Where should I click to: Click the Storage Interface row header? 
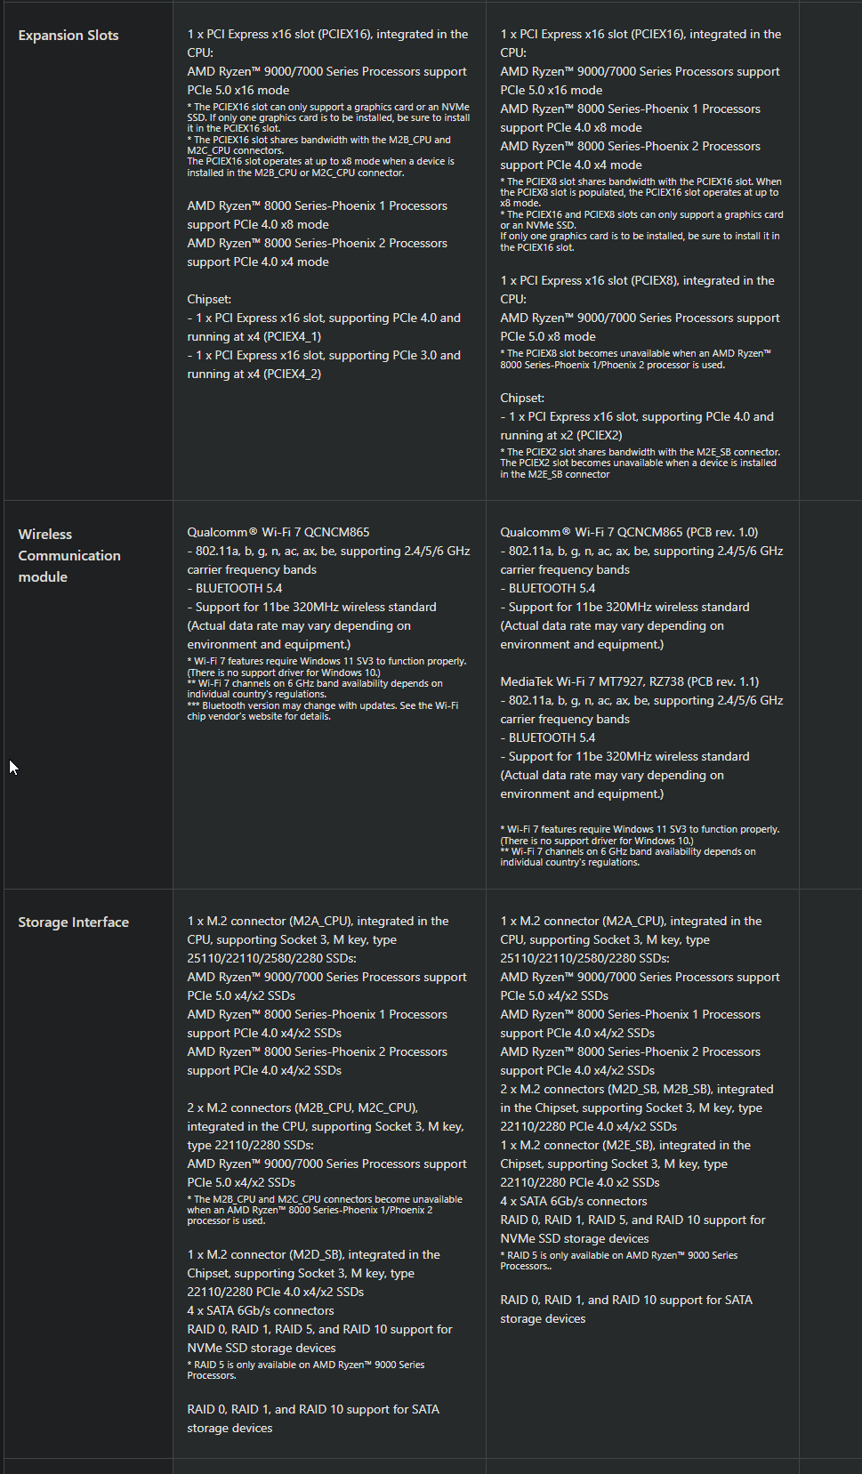coord(73,922)
